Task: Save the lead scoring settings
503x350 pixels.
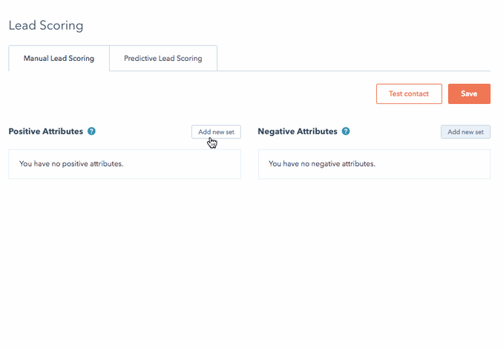Action: point(469,94)
